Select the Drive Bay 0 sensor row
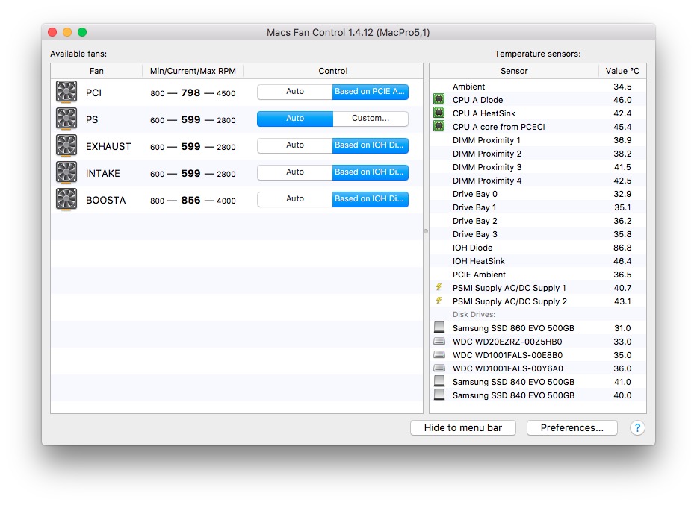Screen dimensions: 697x505 [x=538, y=193]
